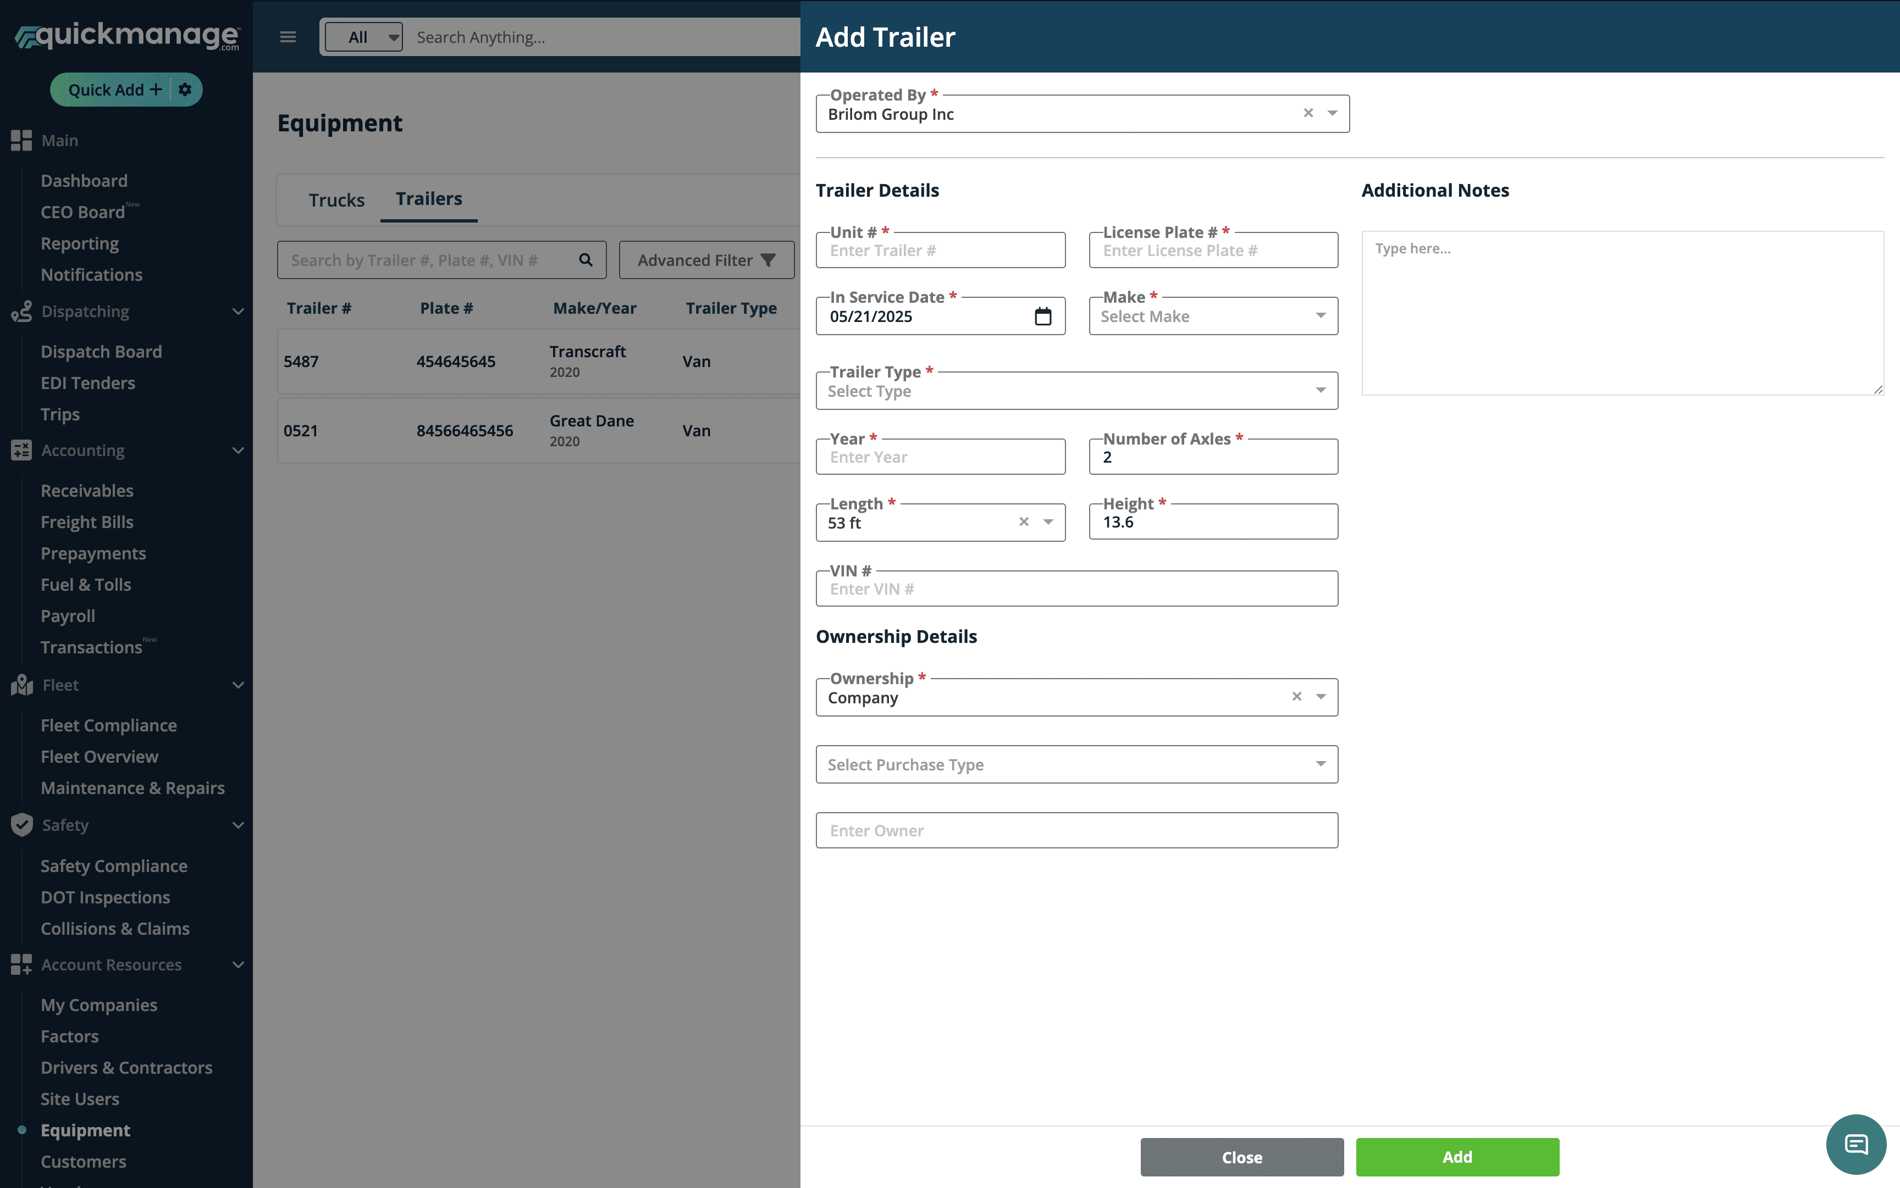Open the All search scope dropdown
This screenshot has width=1900, height=1188.
coord(364,37)
